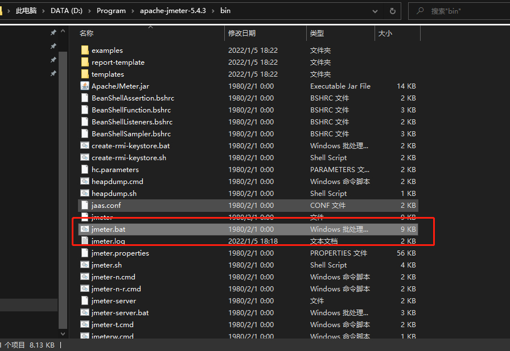Click the report-template folder icon
The height and width of the screenshot is (351, 510).
point(85,62)
